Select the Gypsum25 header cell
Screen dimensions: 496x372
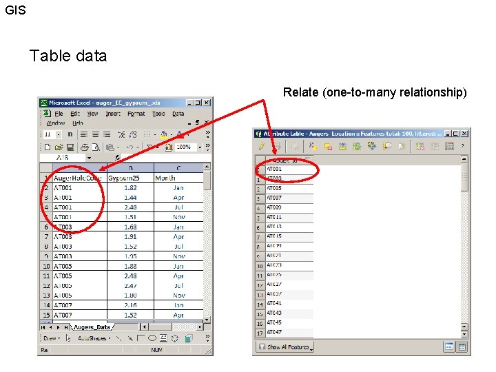pos(131,178)
